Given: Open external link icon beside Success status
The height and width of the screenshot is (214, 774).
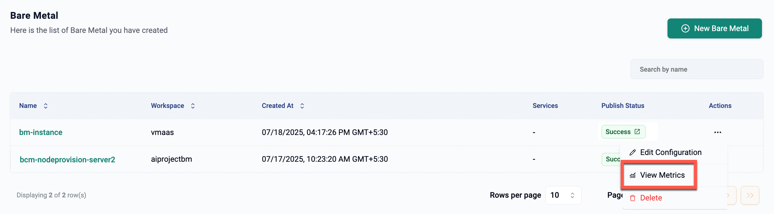Looking at the screenshot, I should coord(637,132).
